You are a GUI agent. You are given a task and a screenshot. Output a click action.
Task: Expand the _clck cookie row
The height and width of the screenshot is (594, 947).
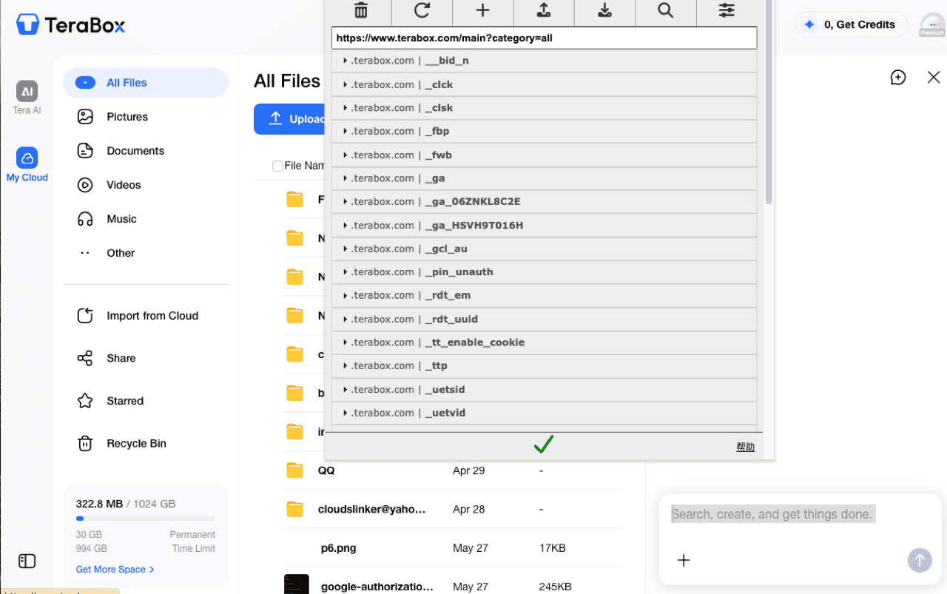click(x=544, y=84)
